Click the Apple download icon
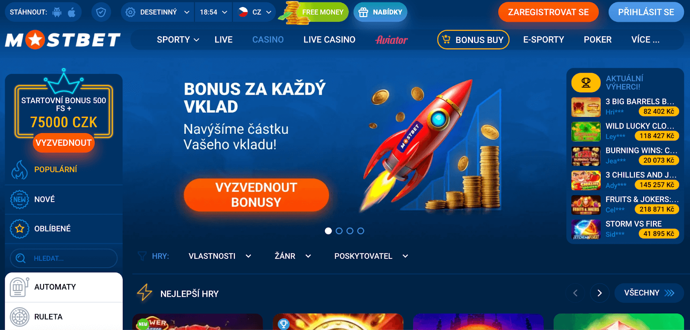Image resolution: width=690 pixels, height=330 pixels. tap(72, 12)
